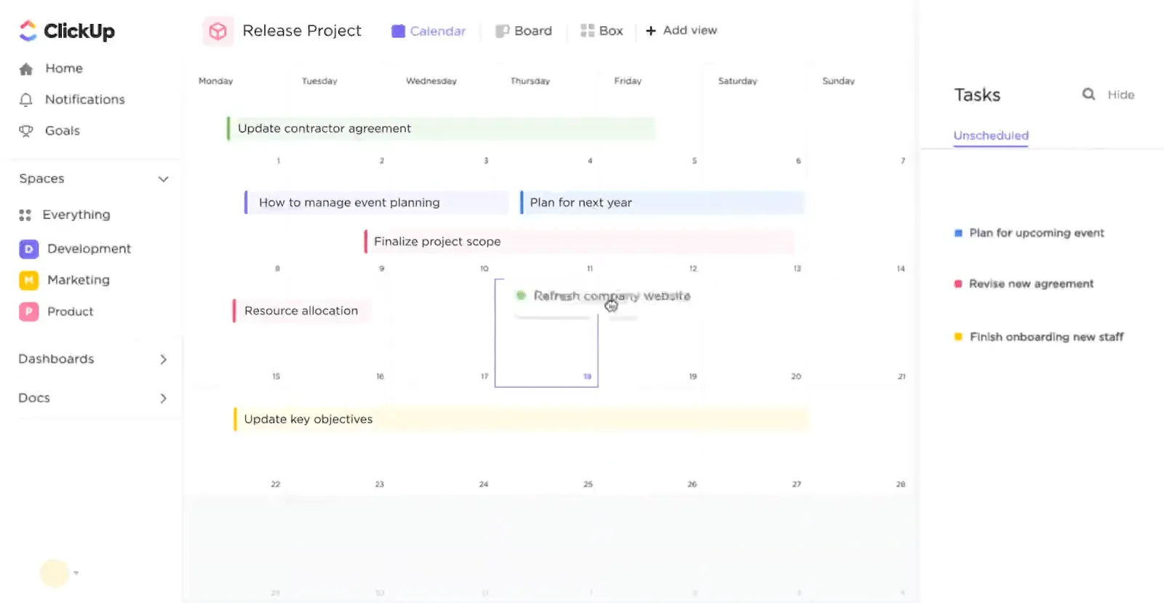Screen dimensions: 1164x603
Task: Click the Calendar view icon
Action: click(398, 31)
